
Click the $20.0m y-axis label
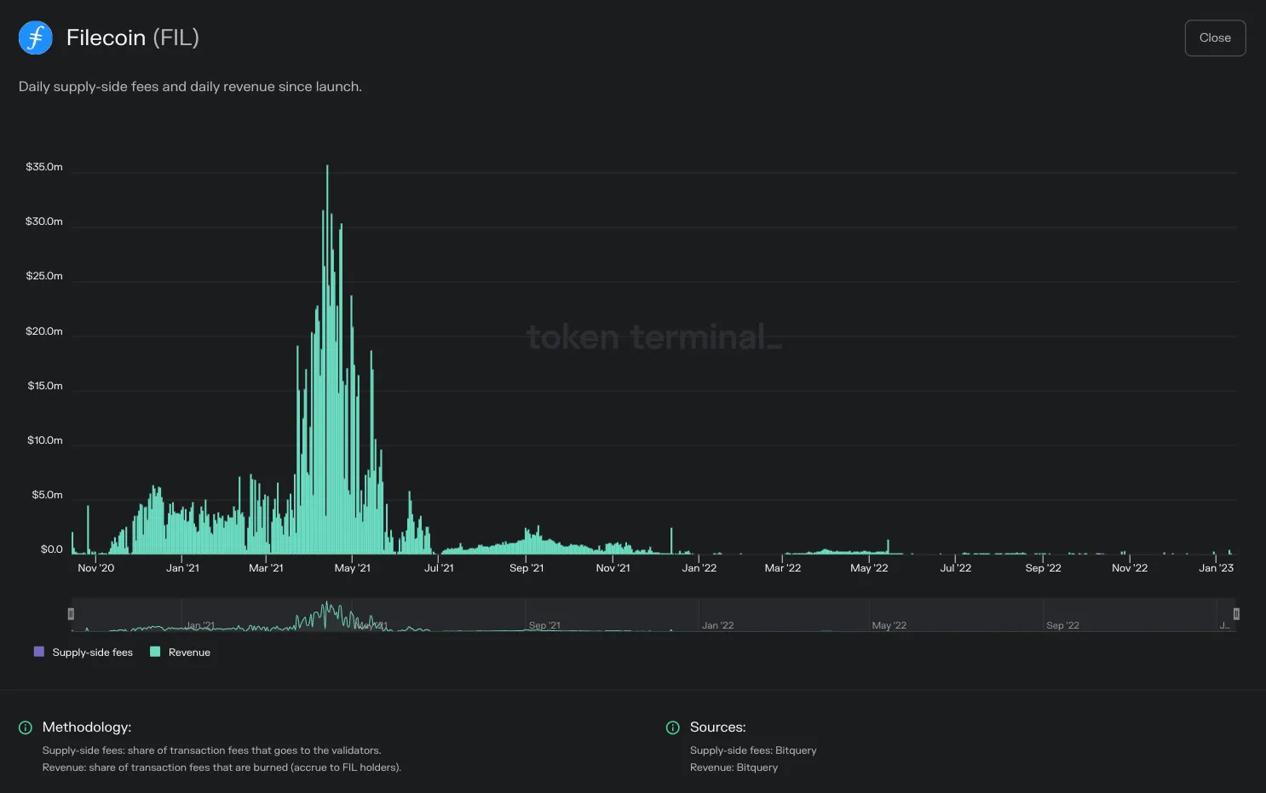coord(44,331)
